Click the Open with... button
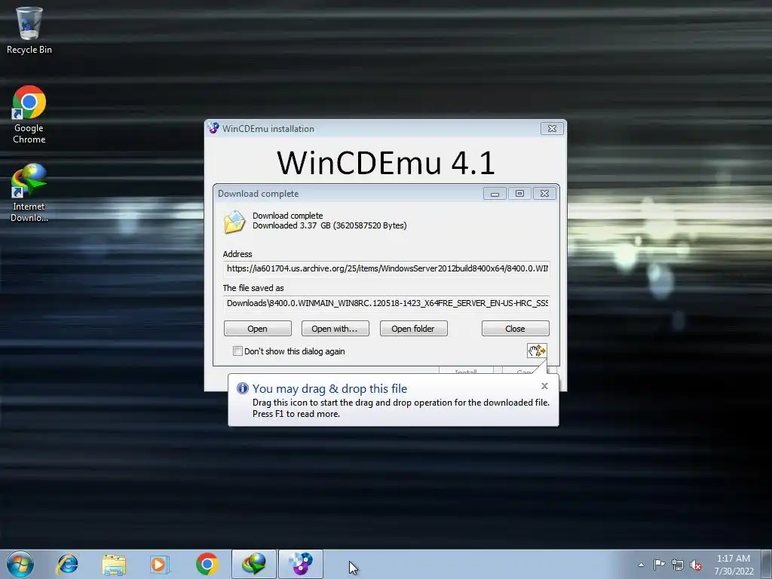Viewport: 772px width, 579px height. point(335,329)
